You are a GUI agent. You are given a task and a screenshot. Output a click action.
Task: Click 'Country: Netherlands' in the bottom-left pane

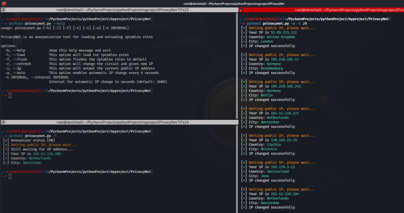[31, 158]
